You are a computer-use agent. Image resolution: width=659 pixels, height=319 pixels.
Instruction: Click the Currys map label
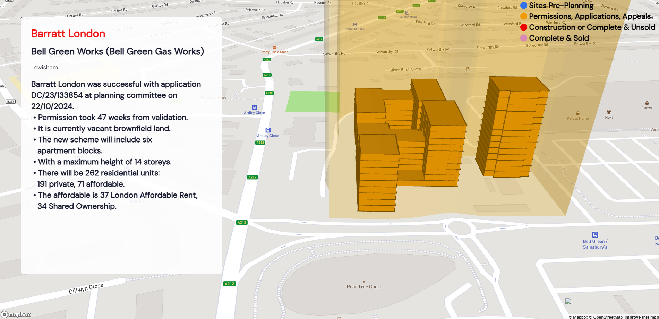coord(647,108)
